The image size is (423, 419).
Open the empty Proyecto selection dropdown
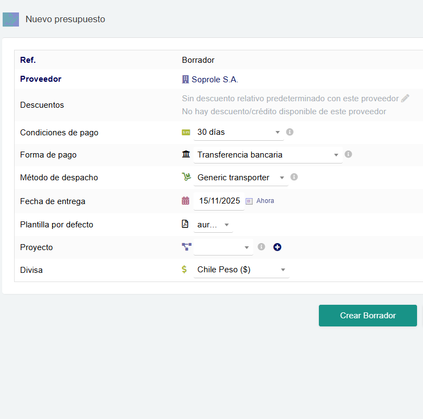tap(223, 247)
